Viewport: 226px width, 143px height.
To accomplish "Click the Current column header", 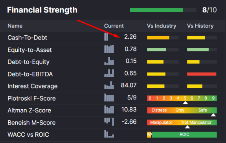I will [114, 26].
